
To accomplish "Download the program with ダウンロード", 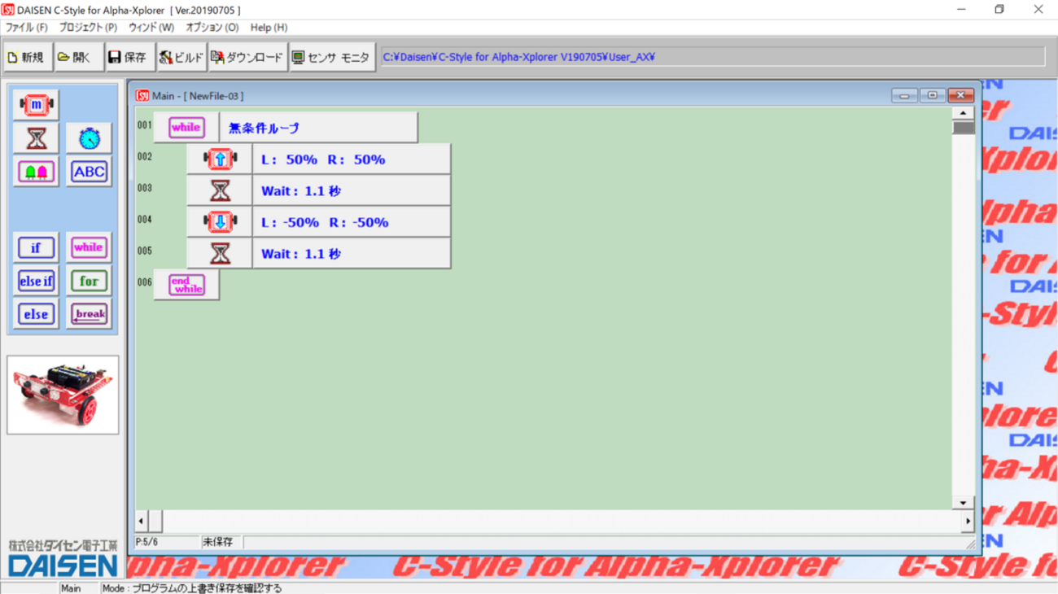I will click(247, 58).
